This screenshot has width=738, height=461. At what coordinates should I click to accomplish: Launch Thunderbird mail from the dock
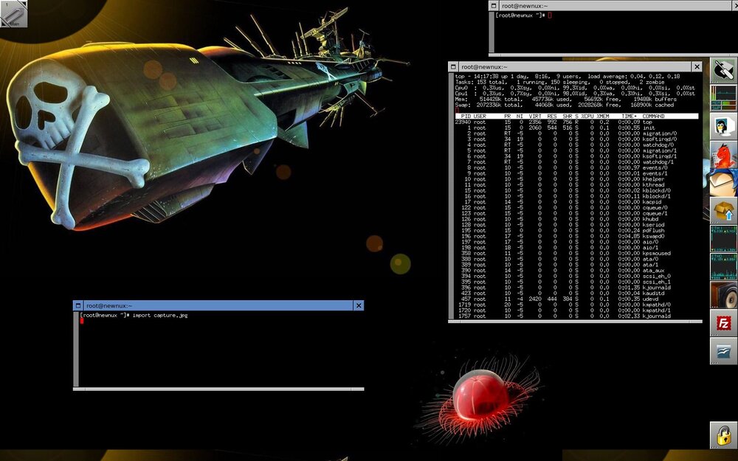723,182
